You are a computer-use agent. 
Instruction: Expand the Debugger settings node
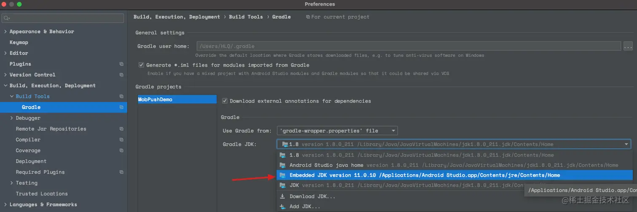[x=11, y=118]
